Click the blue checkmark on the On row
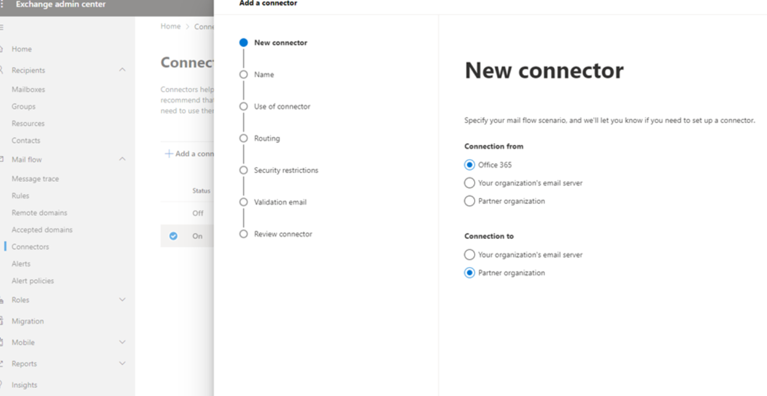 click(x=173, y=236)
